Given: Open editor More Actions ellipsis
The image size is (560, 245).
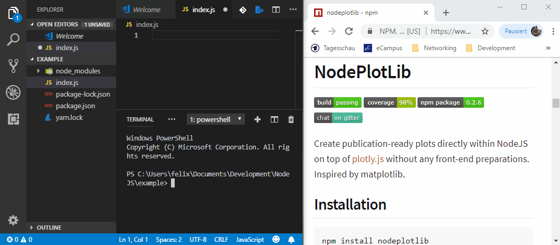Looking at the screenshot, I should pyautogui.click(x=293, y=10).
